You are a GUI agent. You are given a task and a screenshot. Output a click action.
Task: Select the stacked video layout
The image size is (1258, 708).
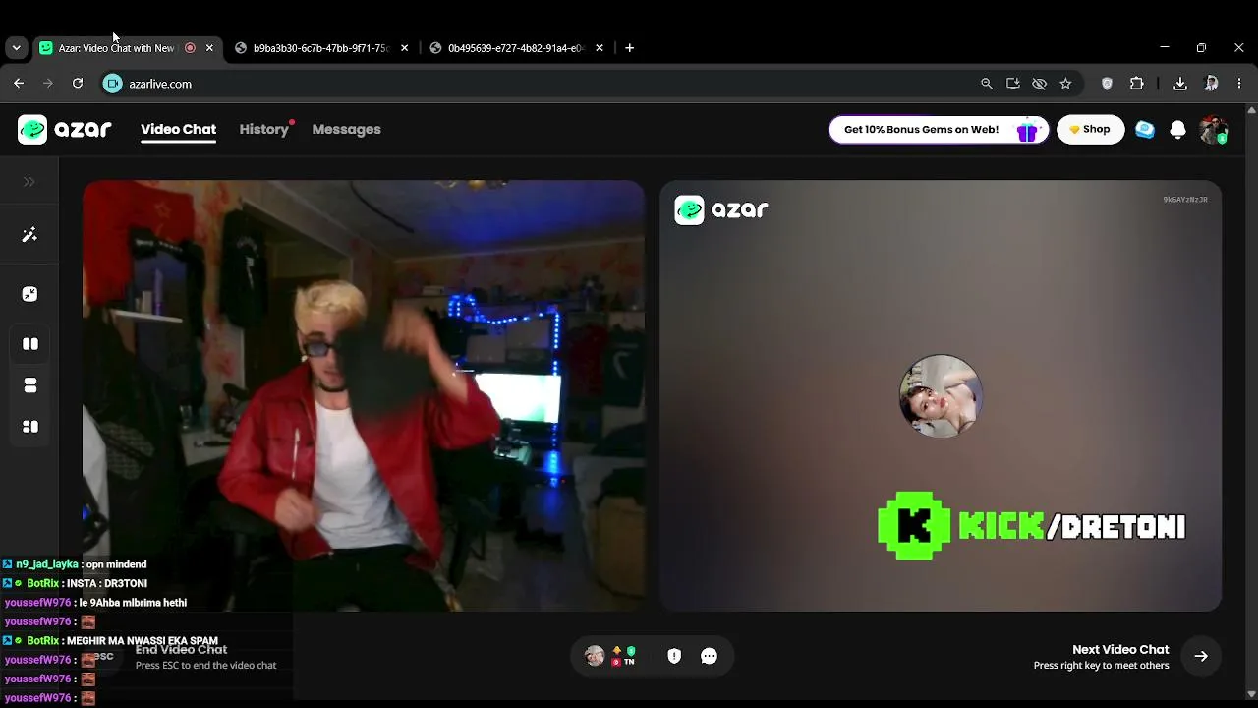click(30, 385)
